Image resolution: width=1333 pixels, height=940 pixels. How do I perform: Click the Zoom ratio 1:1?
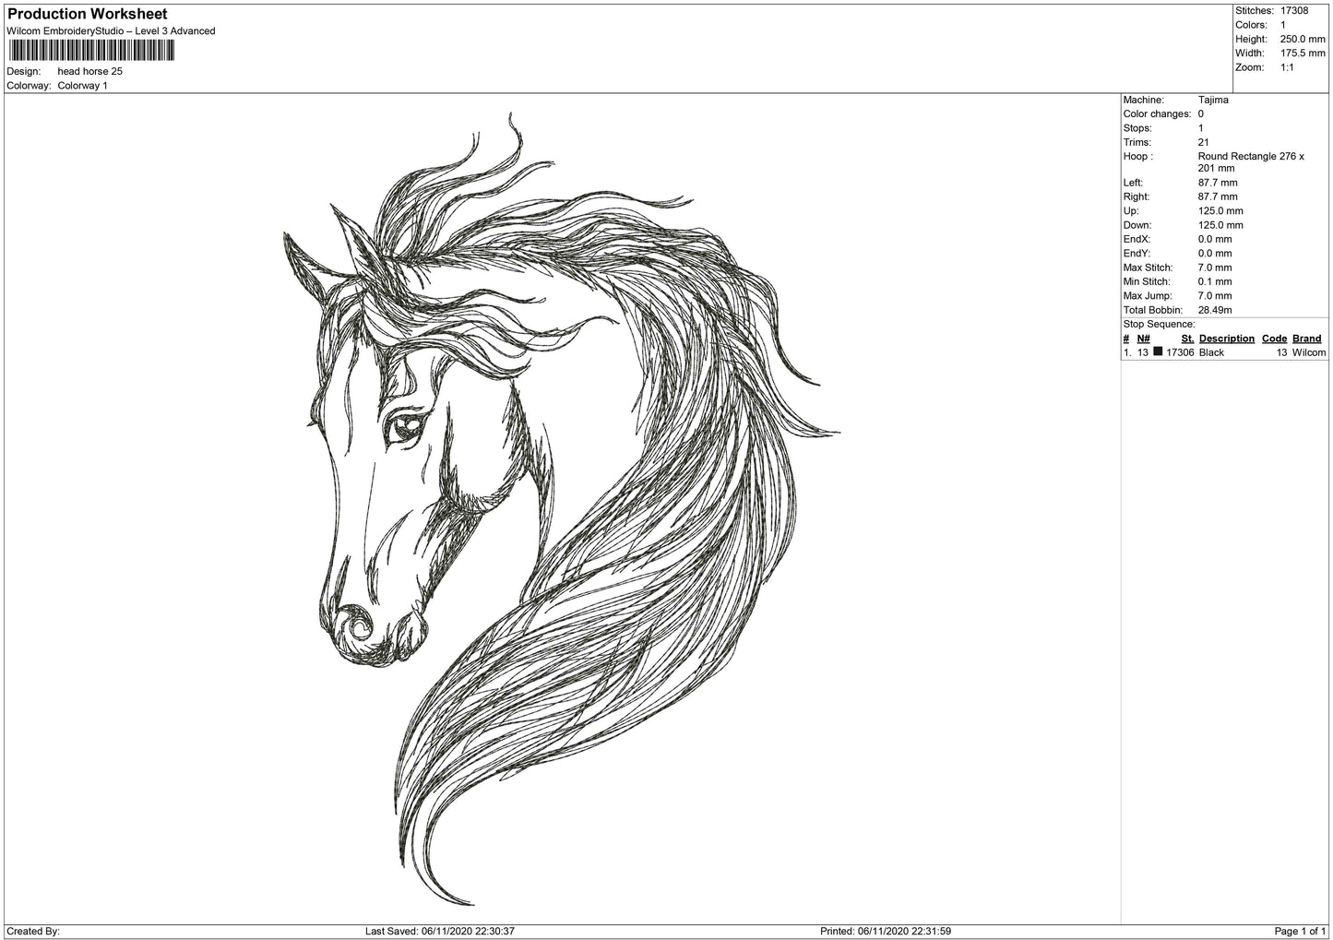point(1285,66)
